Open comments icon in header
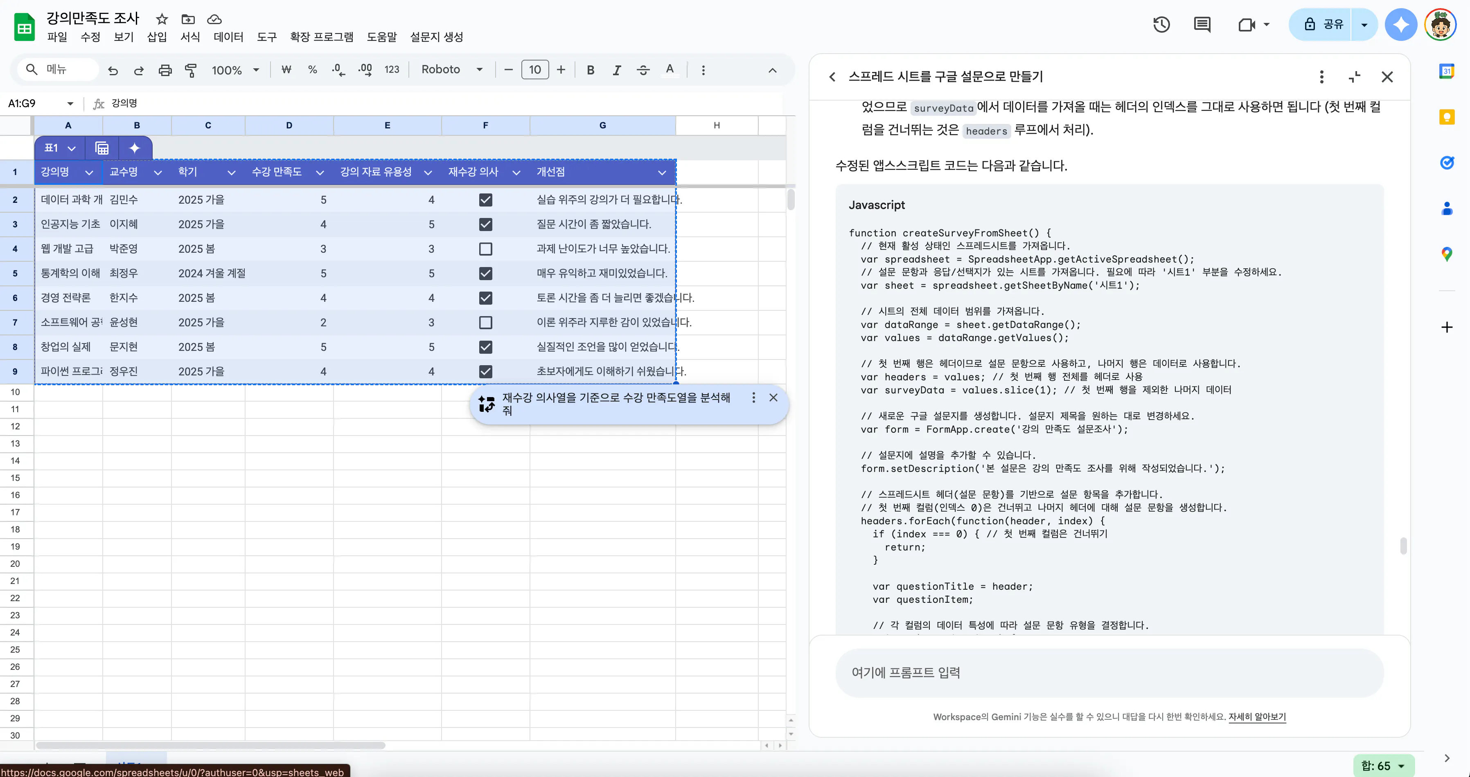Viewport: 1470px width, 777px height. coord(1202,25)
